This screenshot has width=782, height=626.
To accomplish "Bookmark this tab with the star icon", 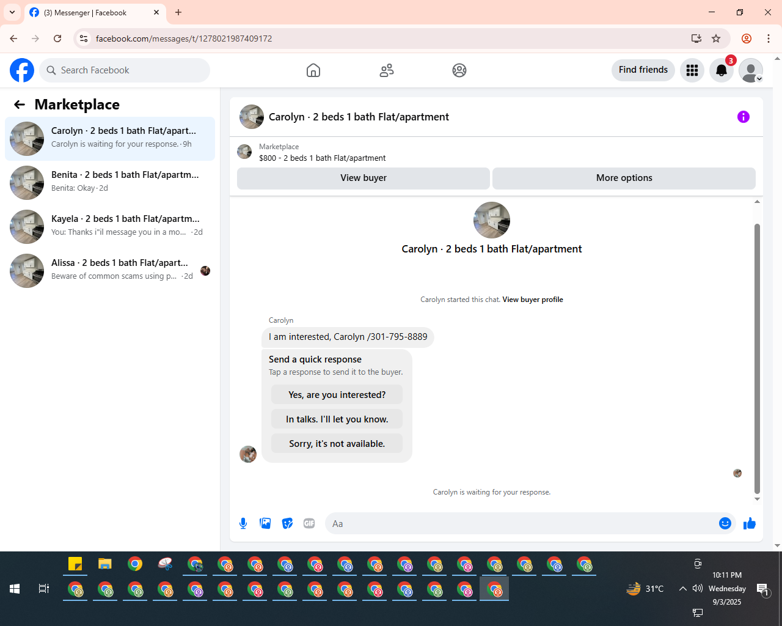I will tap(716, 39).
